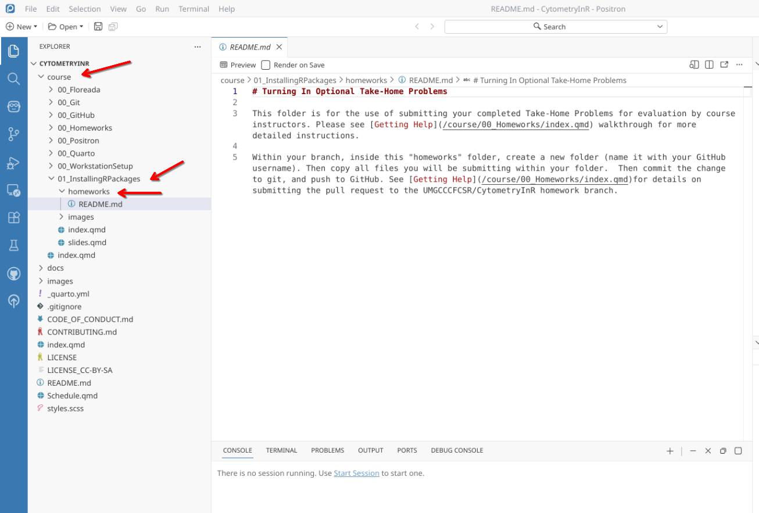759x513 pixels.
Task: Open the Search view in activity bar
Action: pos(13,78)
